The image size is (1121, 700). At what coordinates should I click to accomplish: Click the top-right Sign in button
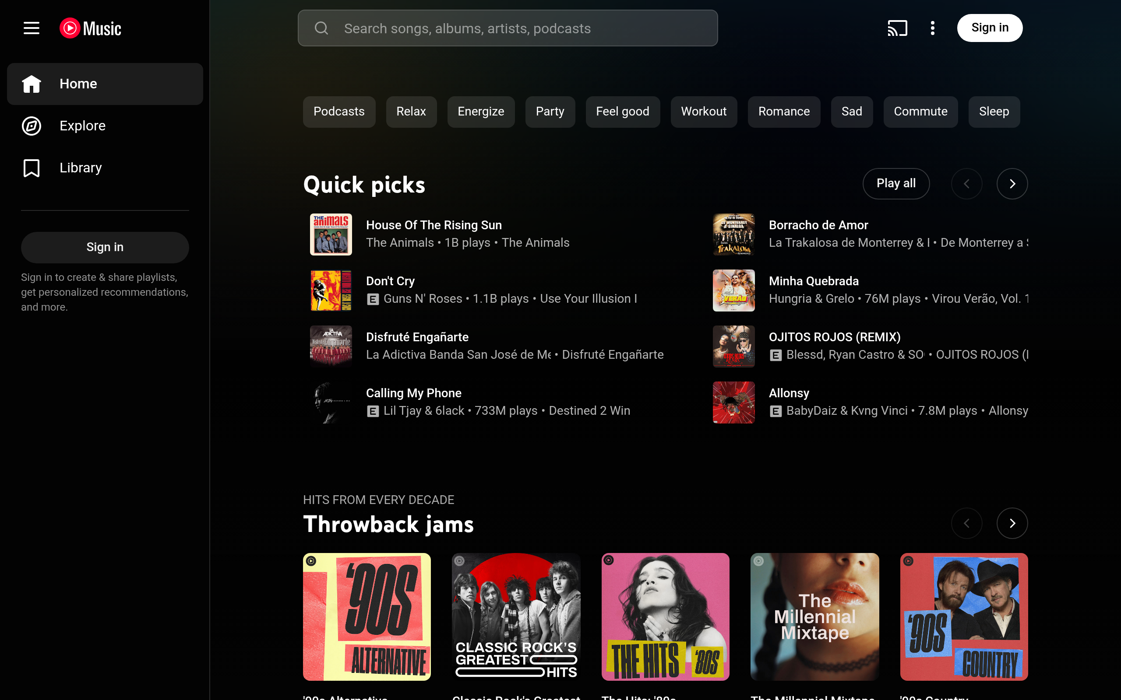[990, 28]
